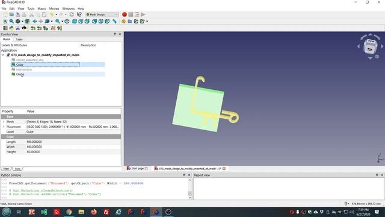Switch to the front view cube icon
The image size is (385, 217).
75,22
